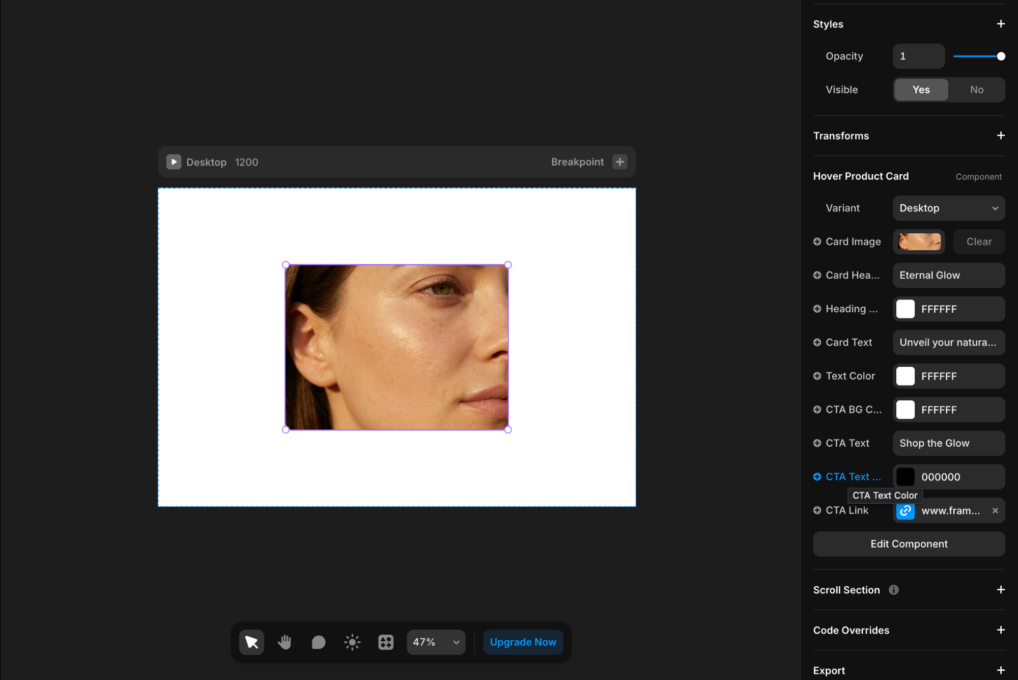Screen dimensions: 1018x680
Task: Set Visible to Yes
Action: tap(921, 90)
